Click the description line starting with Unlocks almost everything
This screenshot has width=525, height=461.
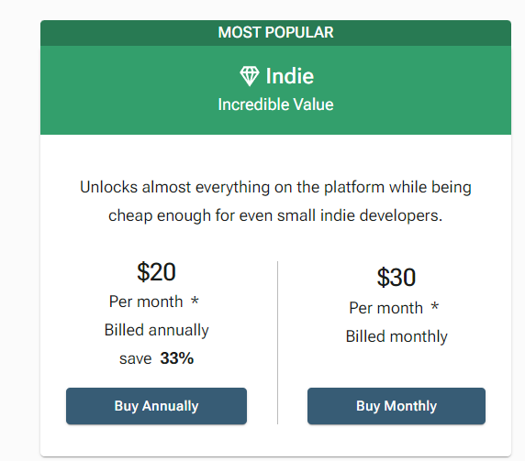tap(275, 187)
